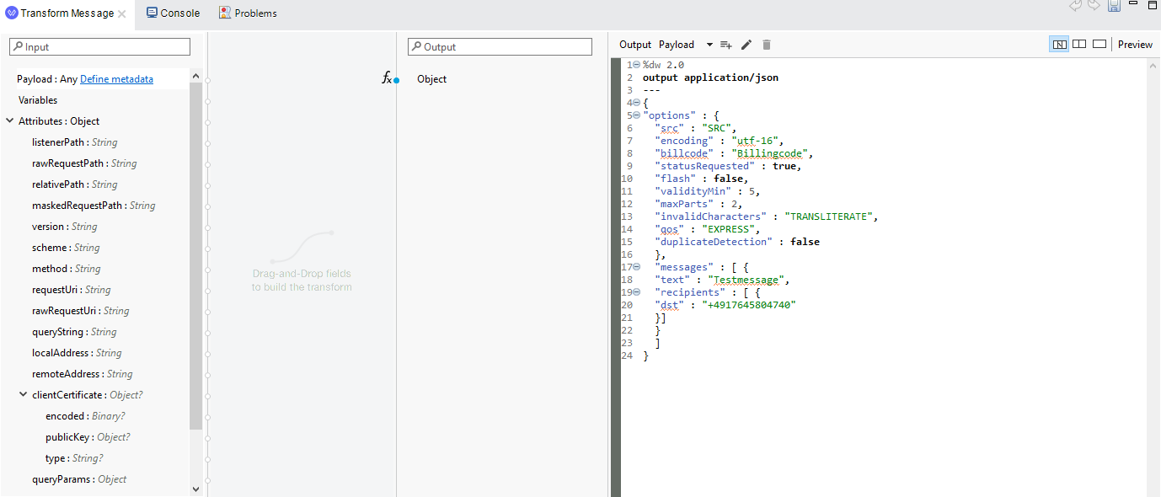The width and height of the screenshot is (1161, 497).
Task: Click the trash delete target icon
Action: 767,45
